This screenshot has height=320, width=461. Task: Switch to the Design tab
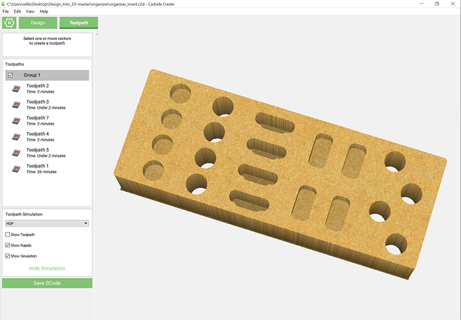point(38,23)
